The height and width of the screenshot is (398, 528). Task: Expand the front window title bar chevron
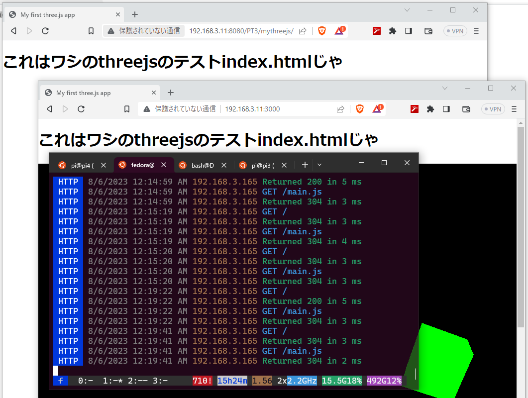444,88
